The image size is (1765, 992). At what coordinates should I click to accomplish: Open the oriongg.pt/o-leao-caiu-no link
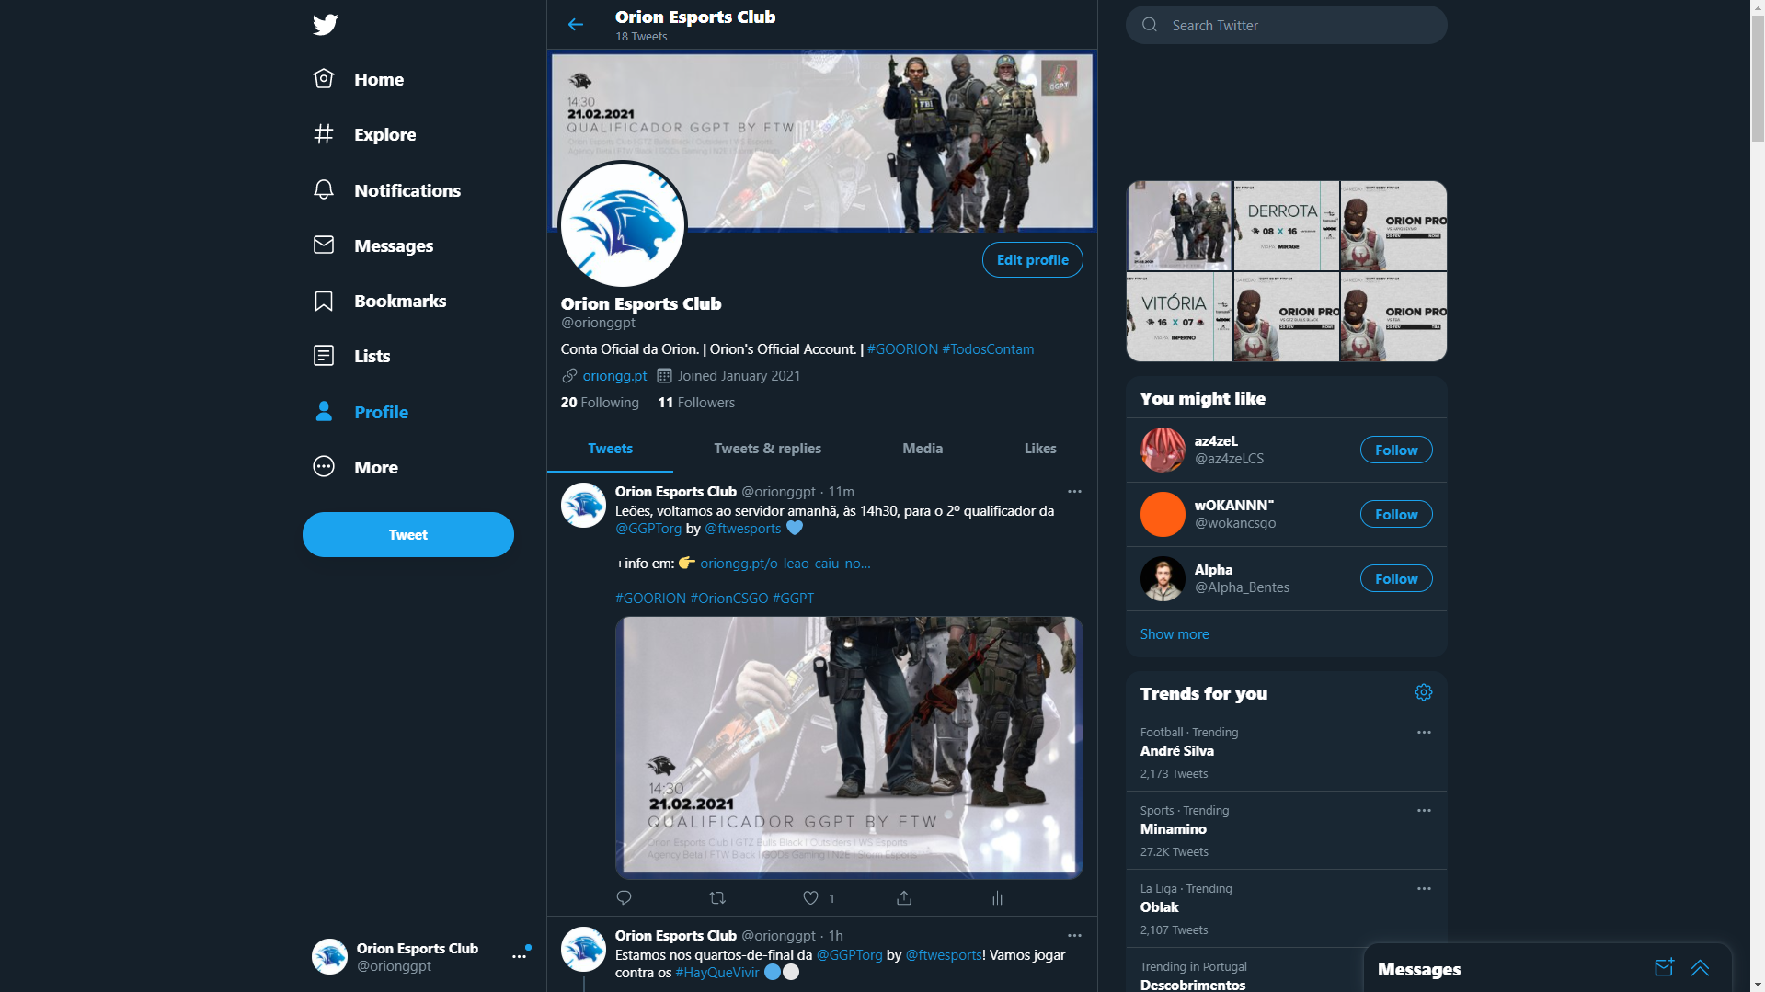785,564
